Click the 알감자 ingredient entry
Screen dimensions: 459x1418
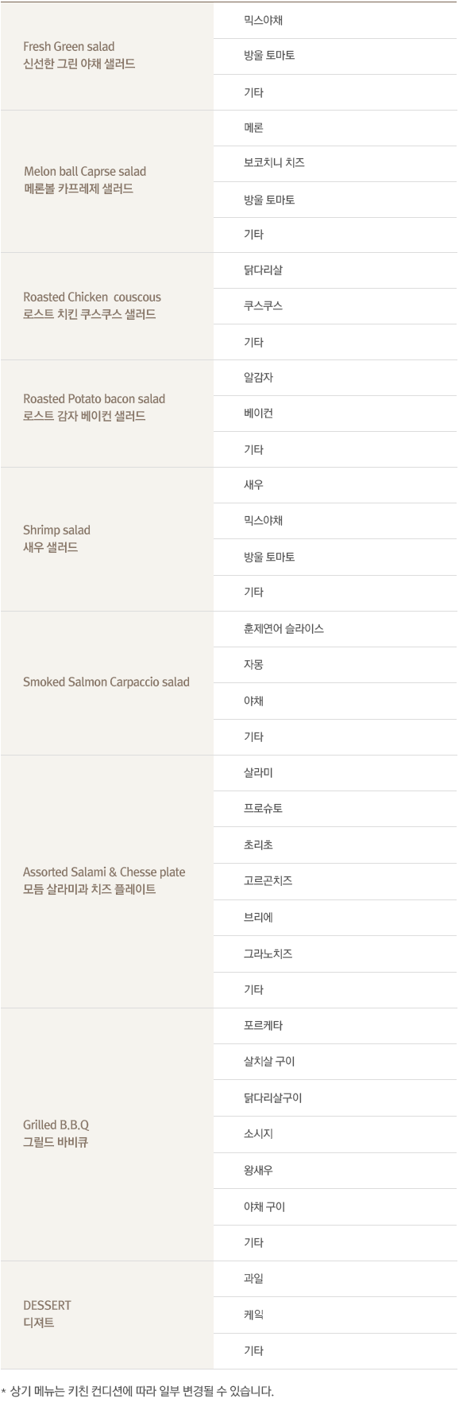click(x=258, y=378)
